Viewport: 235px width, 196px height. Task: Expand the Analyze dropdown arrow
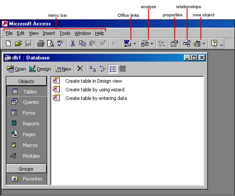click(x=152, y=44)
